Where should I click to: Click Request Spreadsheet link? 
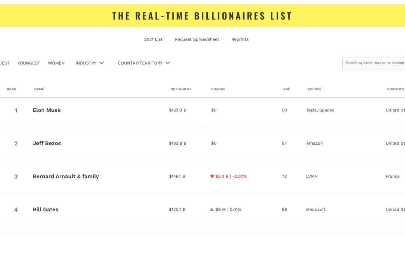click(197, 39)
